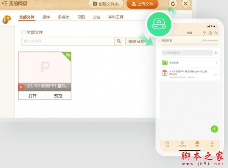Focus the 输入文件名 search field
Viewport: 228px width, 168px height.
point(68,41)
